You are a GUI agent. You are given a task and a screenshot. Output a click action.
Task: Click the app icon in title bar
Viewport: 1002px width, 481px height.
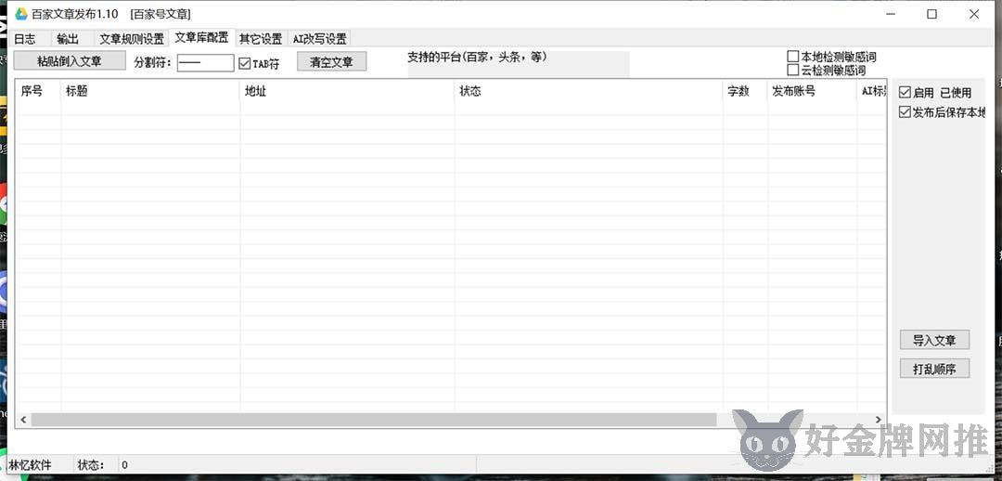(21, 13)
